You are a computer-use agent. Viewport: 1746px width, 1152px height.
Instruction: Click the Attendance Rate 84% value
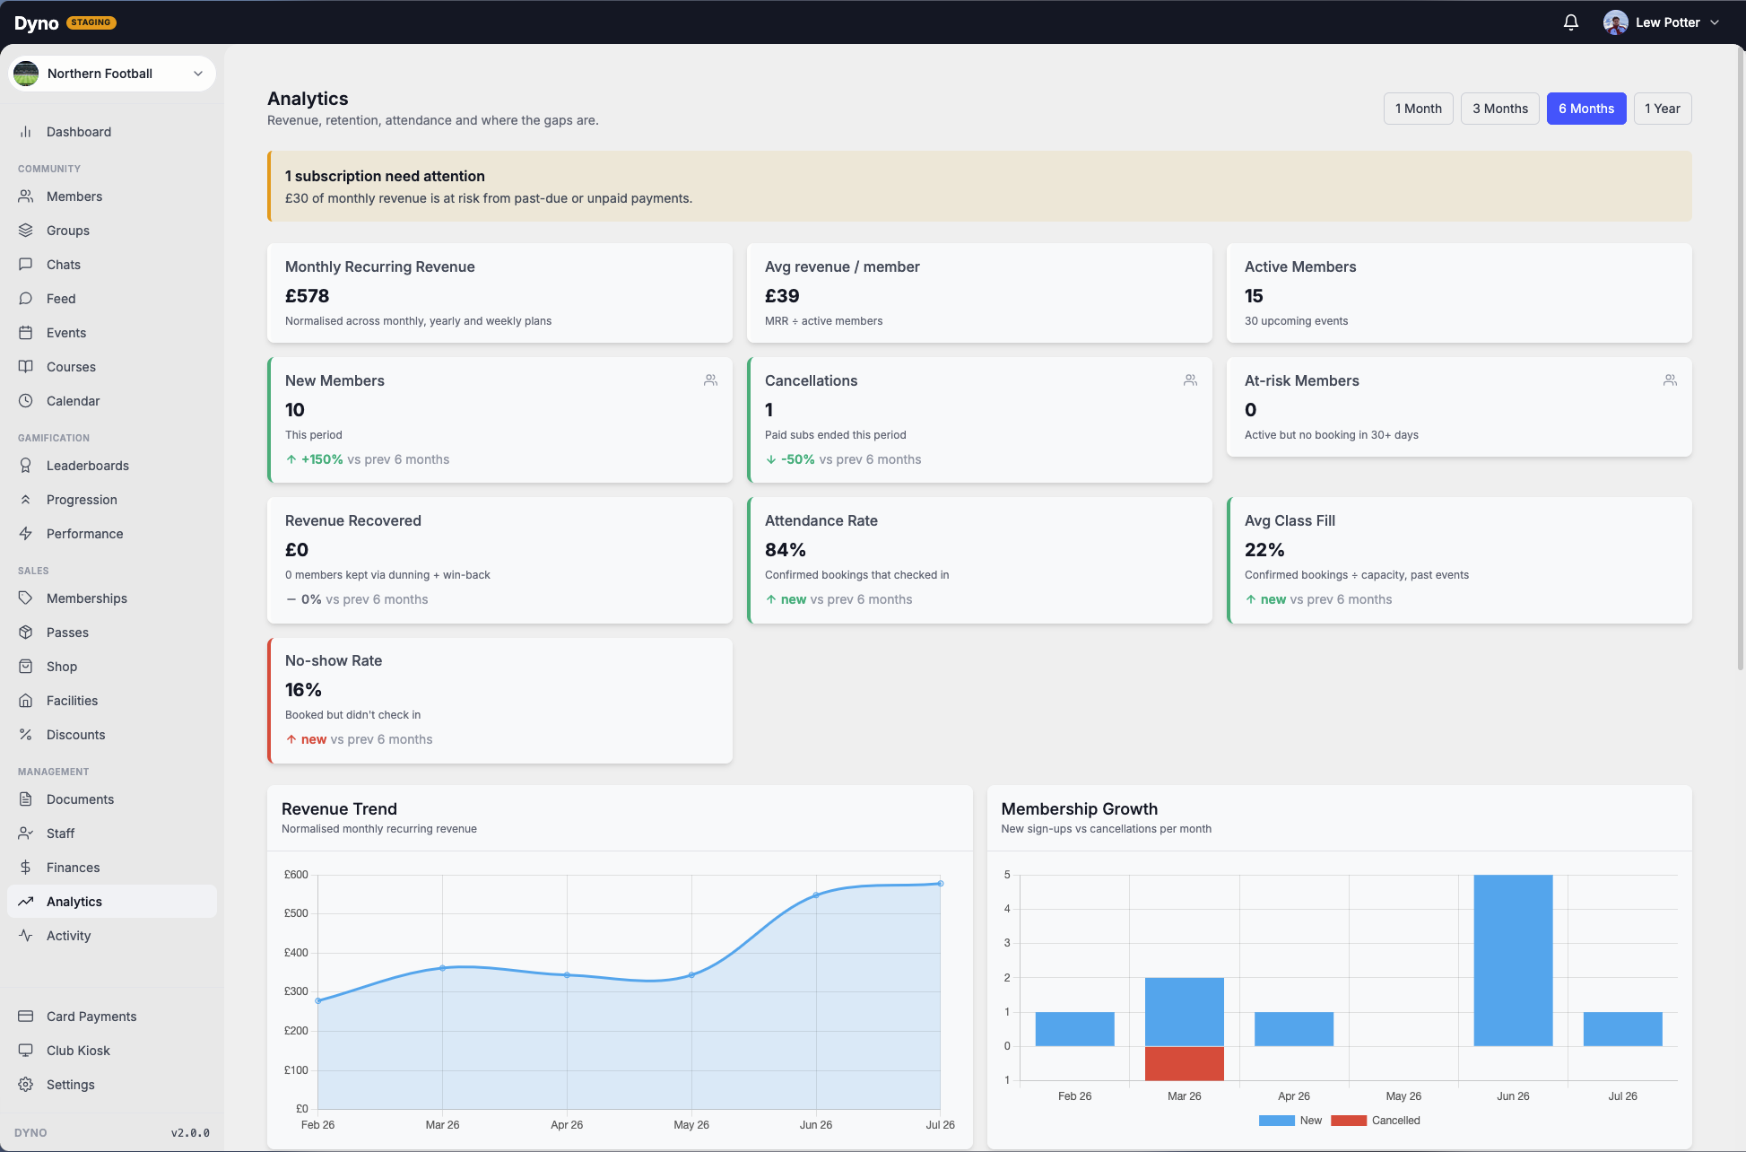click(785, 550)
